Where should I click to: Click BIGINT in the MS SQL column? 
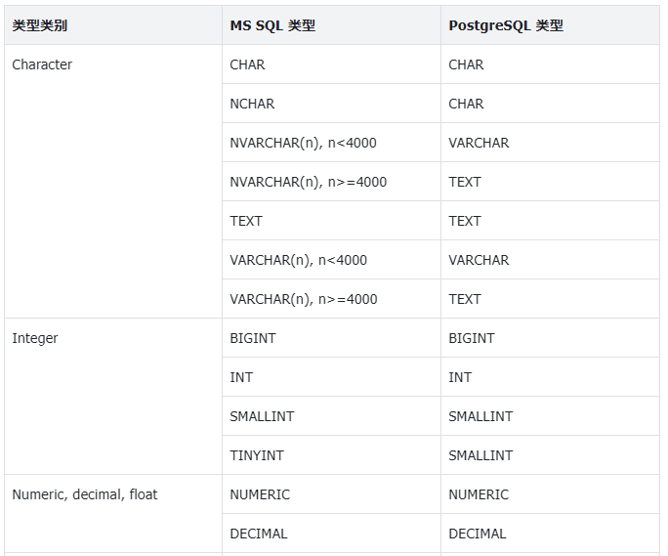point(253,338)
